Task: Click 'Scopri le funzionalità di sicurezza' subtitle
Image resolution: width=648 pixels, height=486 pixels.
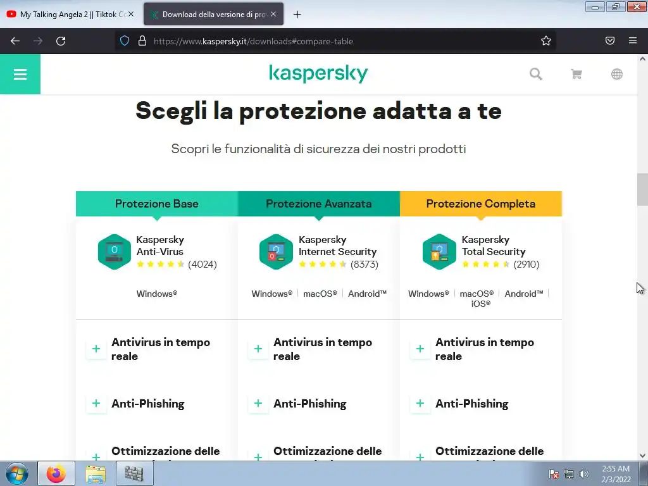Action: pyautogui.click(x=319, y=149)
